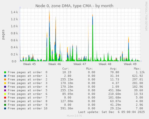The width and height of the screenshot is (149, 119).
Task: Click the '1.0 k' y-axis tick
Action: click(x=14, y=26)
